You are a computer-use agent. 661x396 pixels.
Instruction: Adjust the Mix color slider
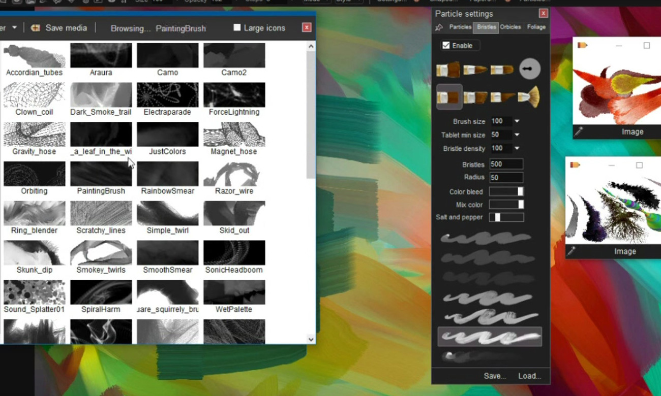coord(506,205)
